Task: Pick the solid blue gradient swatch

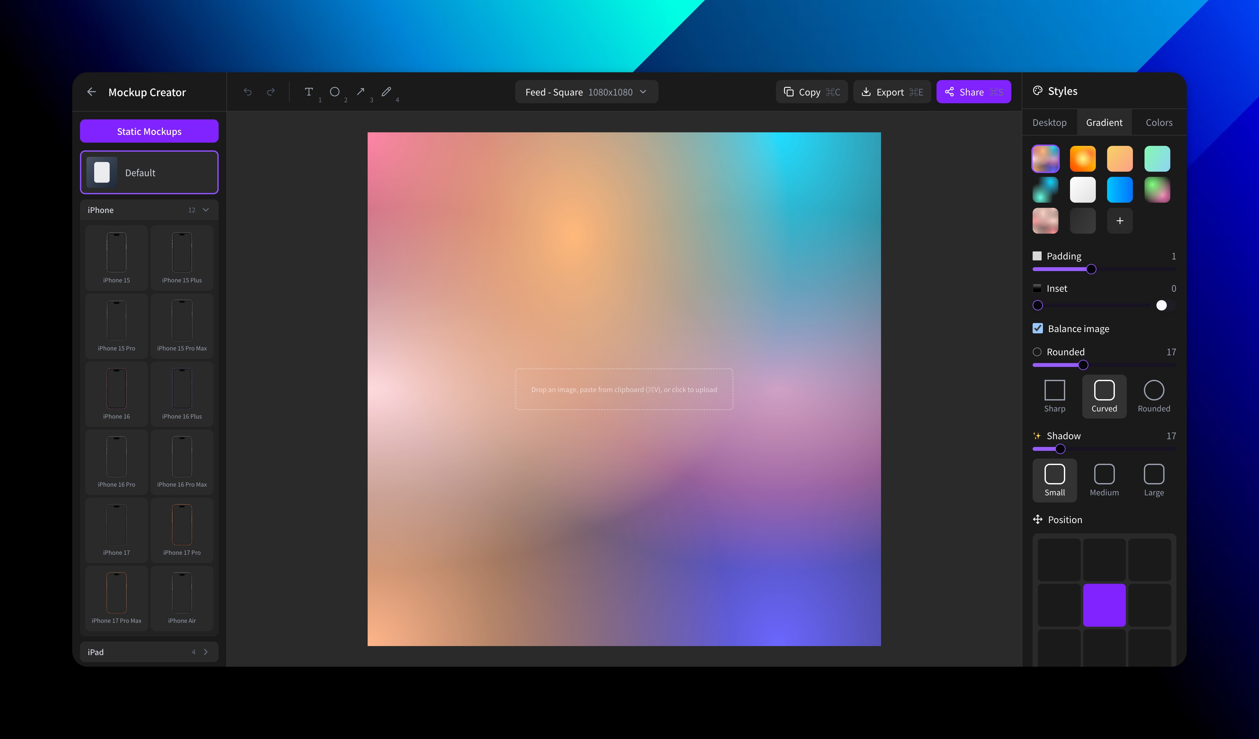Action: [x=1120, y=190]
